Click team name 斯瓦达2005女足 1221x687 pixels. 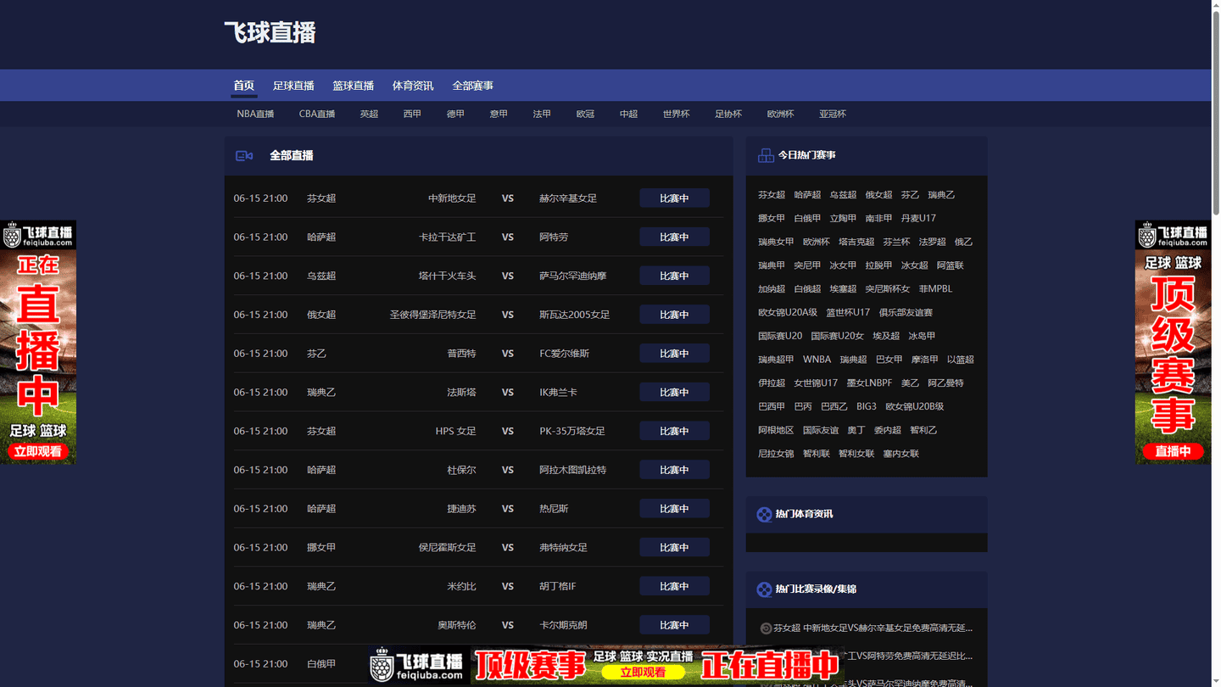(575, 315)
